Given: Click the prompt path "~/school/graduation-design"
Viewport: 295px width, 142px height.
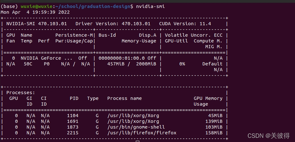Looking at the screenshot, I should [93, 7].
